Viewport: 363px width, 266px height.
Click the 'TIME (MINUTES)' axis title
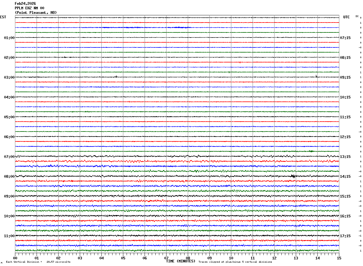point(181,261)
